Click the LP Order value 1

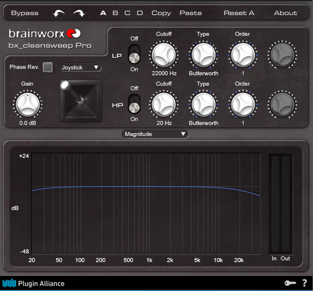coord(243,73)
